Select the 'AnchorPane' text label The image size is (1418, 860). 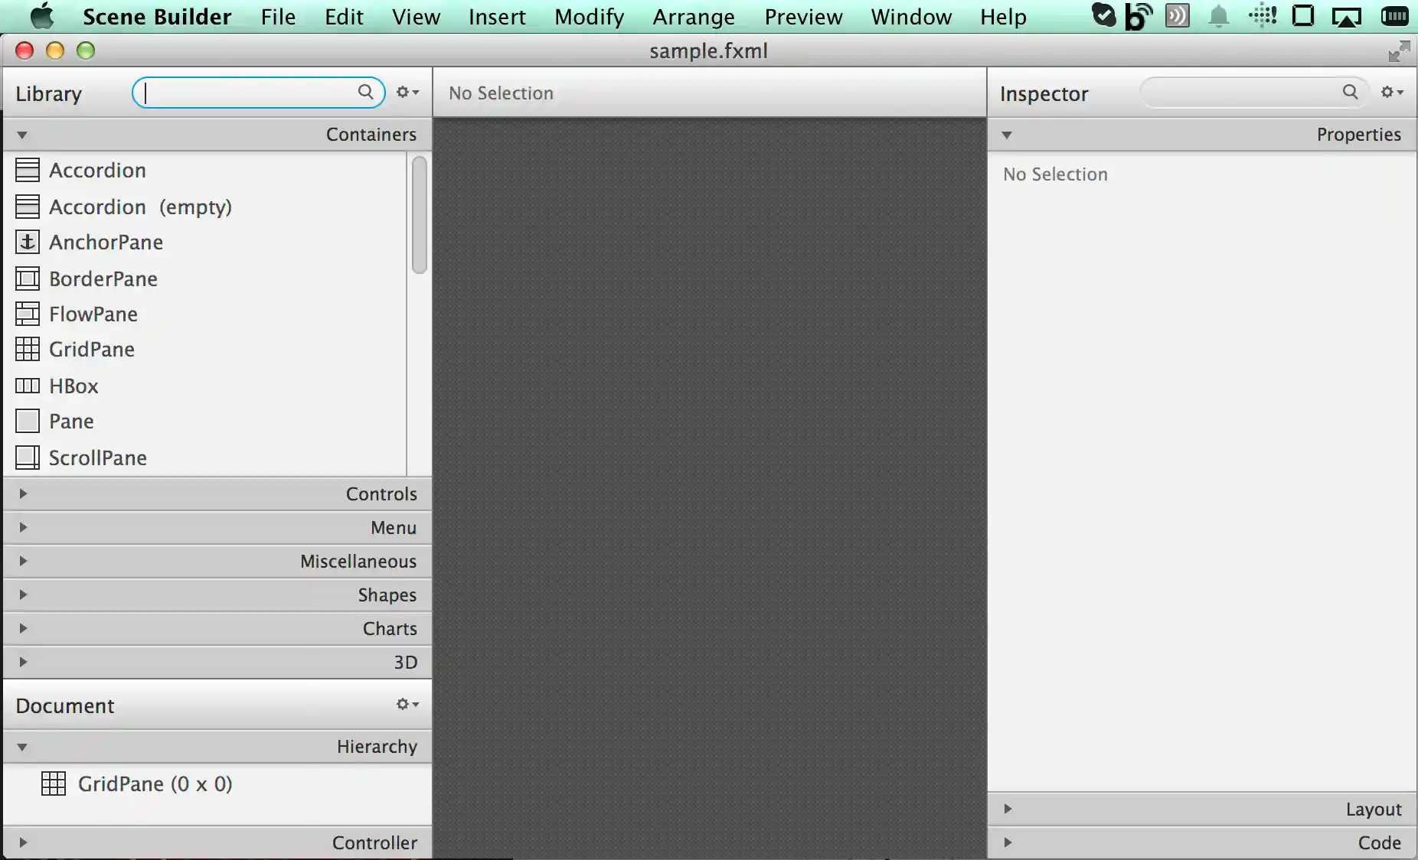coord(106,242)
